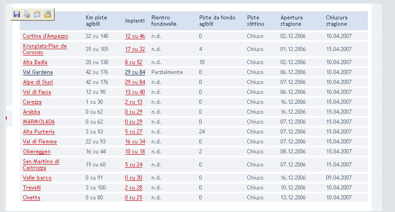Image resolution: width=395 pixels, height=212 pixels.
Task: Click the Civetta resort link
Action: (31, 198)
